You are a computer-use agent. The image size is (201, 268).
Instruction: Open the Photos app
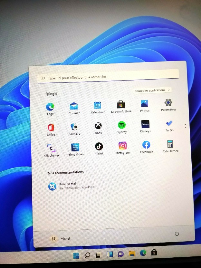click(145, 106)
